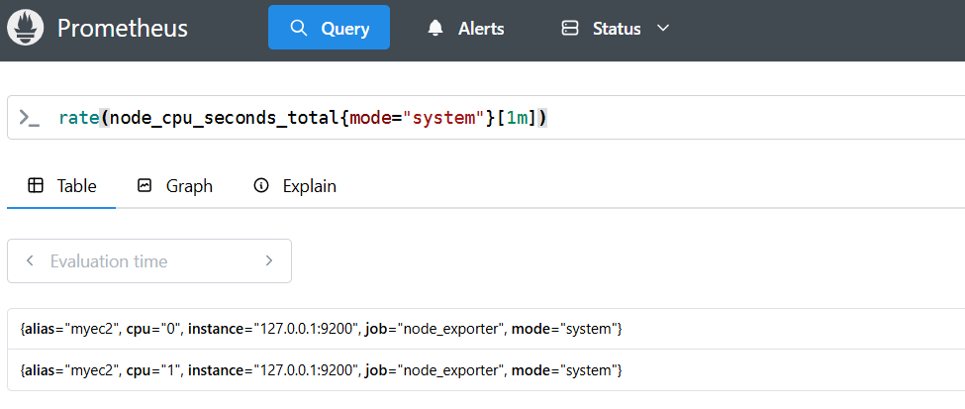The image size is (965, 409).
Task: Click the Evaluation time field
Action: (x=149, y=261)
